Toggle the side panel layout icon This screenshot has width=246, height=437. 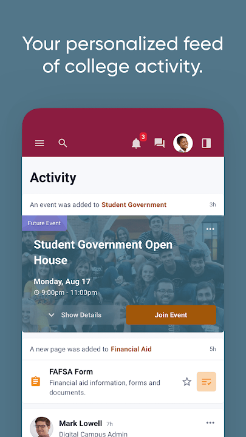pos(207,143)
